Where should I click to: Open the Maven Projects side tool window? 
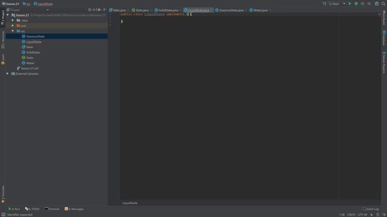pos(384,62)
